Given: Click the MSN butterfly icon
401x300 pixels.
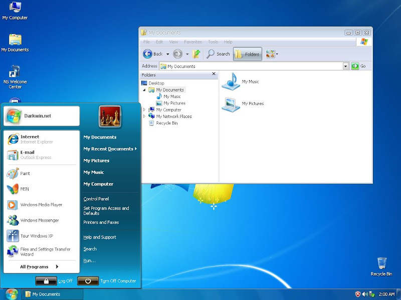Looking at the screenshot, I should 13,189.
